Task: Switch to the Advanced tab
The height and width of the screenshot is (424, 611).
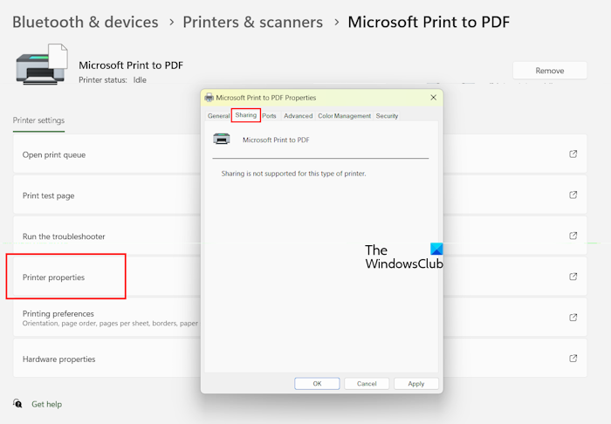Action: click(x=299, y=116)
